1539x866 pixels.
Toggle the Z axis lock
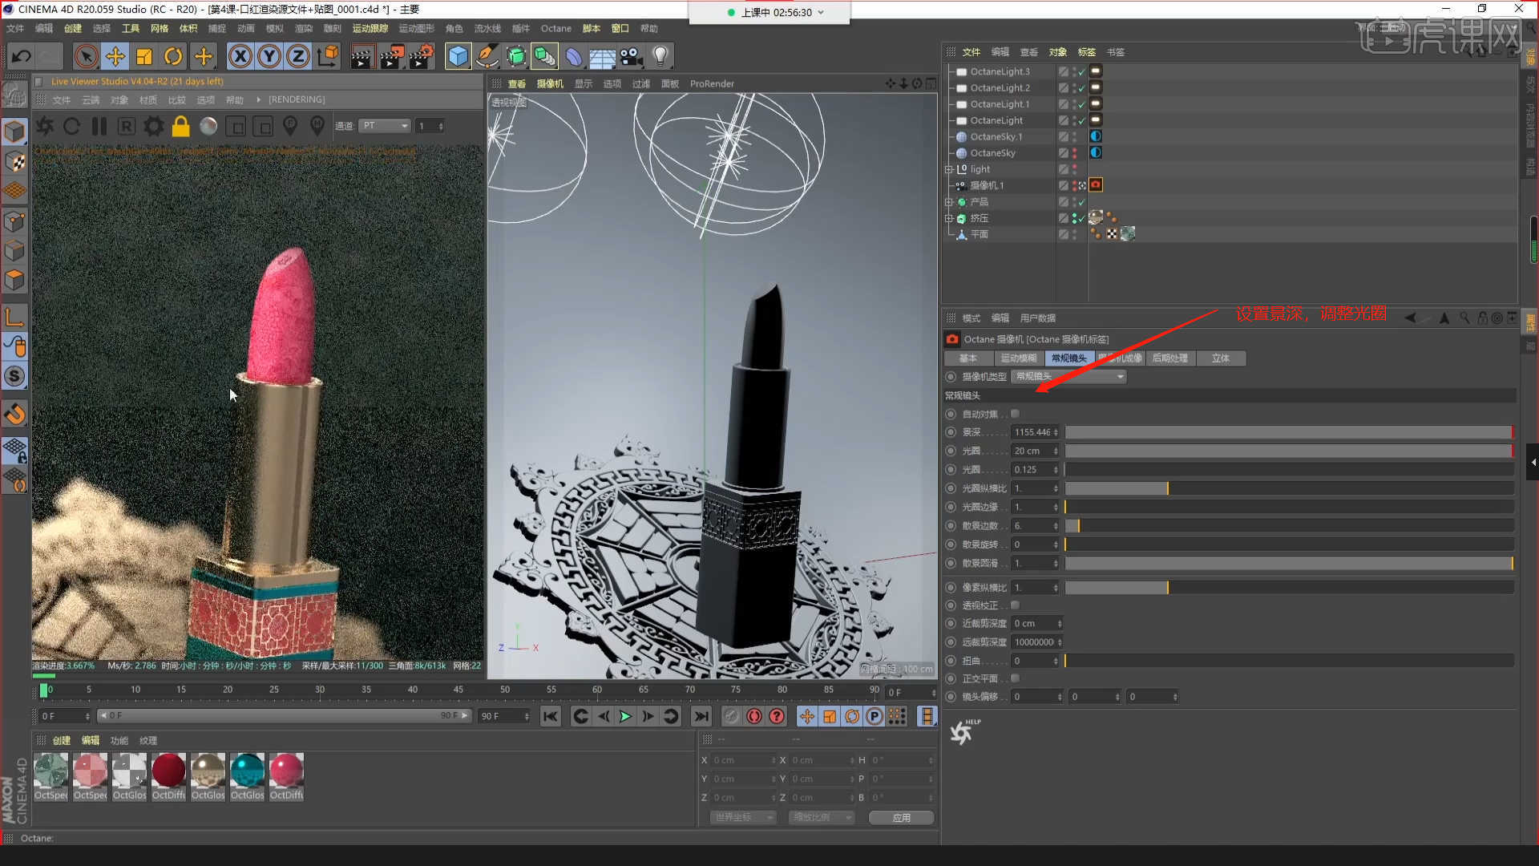coord(298,56)
